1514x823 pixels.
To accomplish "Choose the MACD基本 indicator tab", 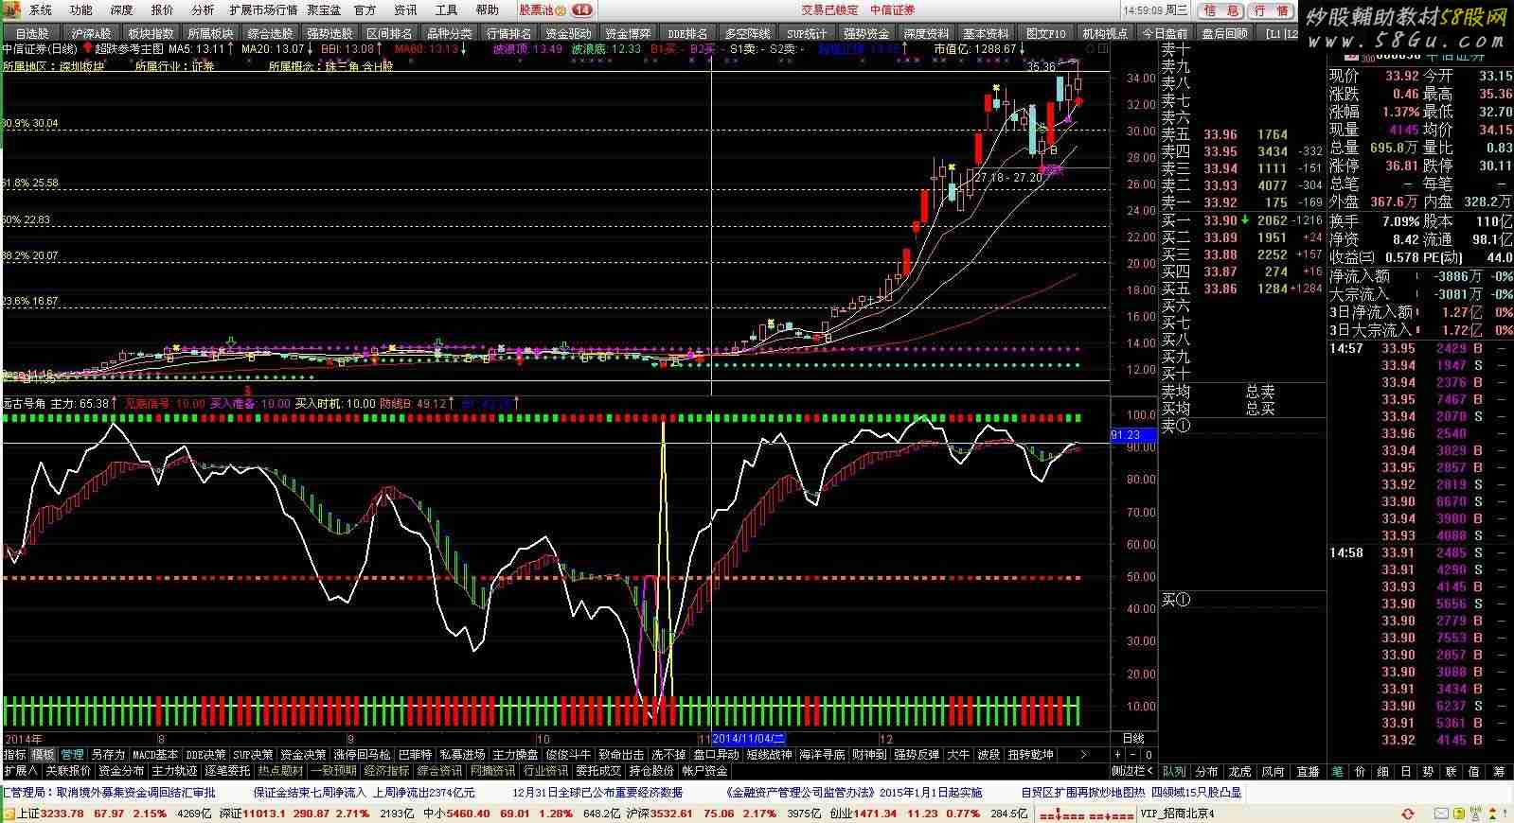I will point(155,755).
